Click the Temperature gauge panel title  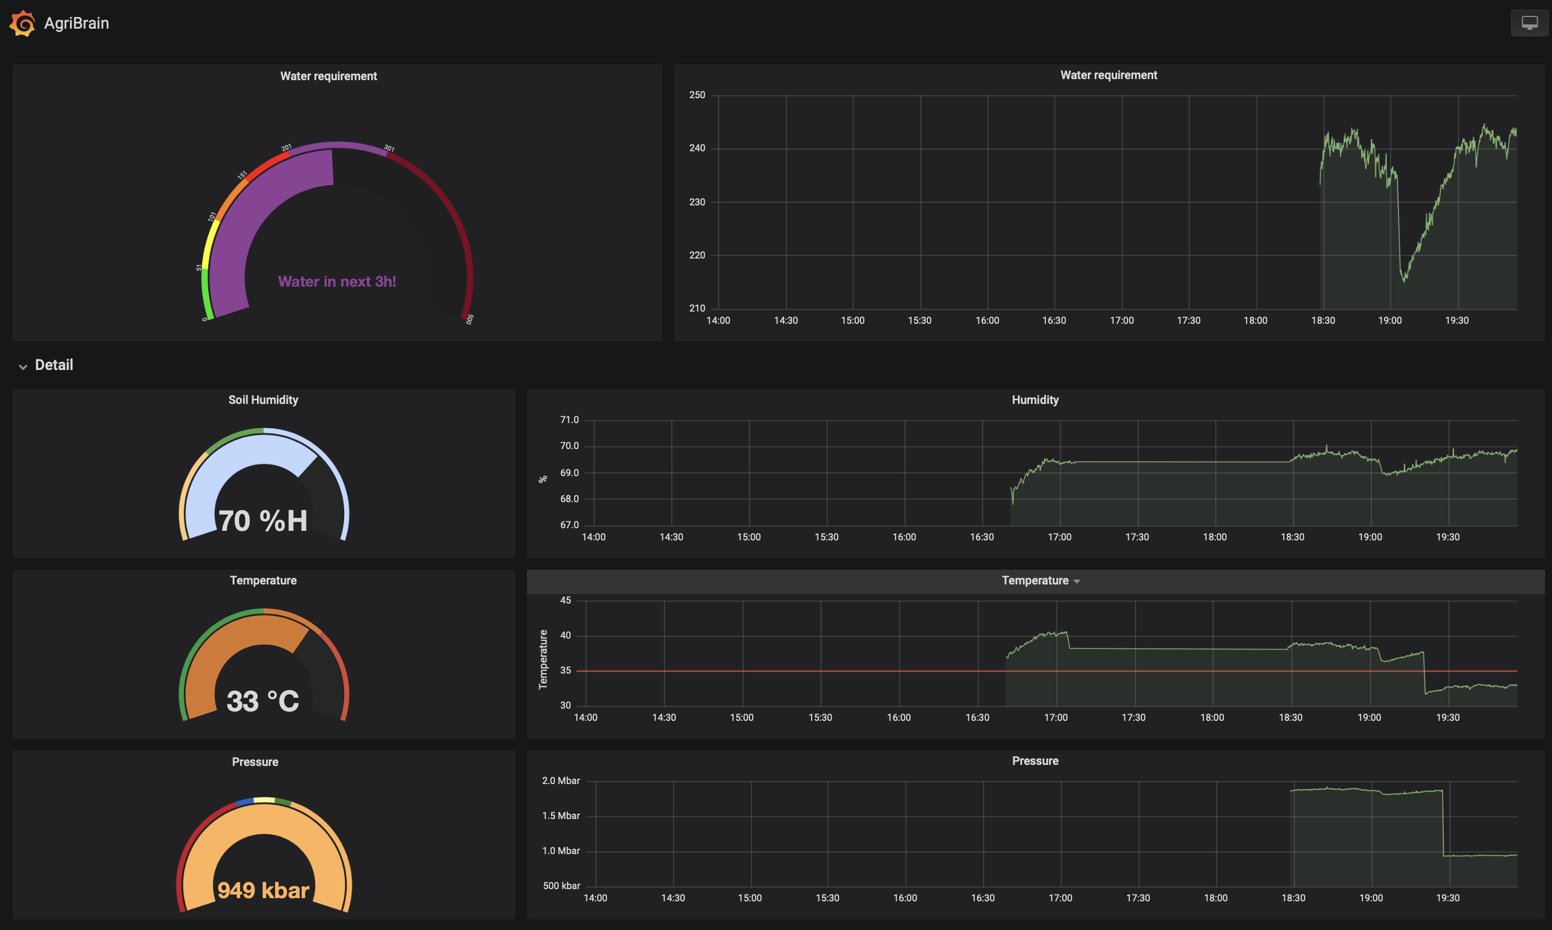click(263, 580)
